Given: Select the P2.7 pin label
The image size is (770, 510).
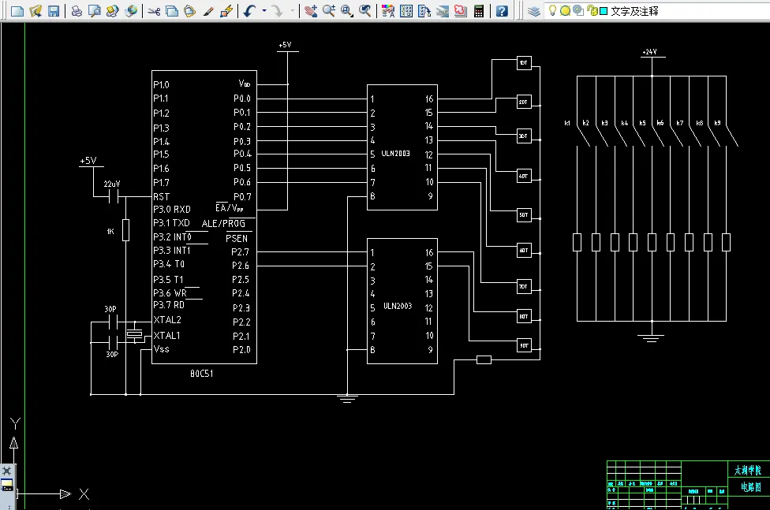Looking at the screenshot, I should (240, 251).
